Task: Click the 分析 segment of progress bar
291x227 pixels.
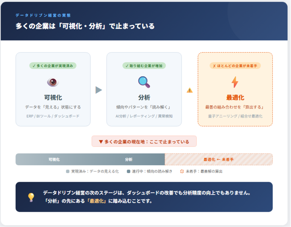Action: [129, 159]
